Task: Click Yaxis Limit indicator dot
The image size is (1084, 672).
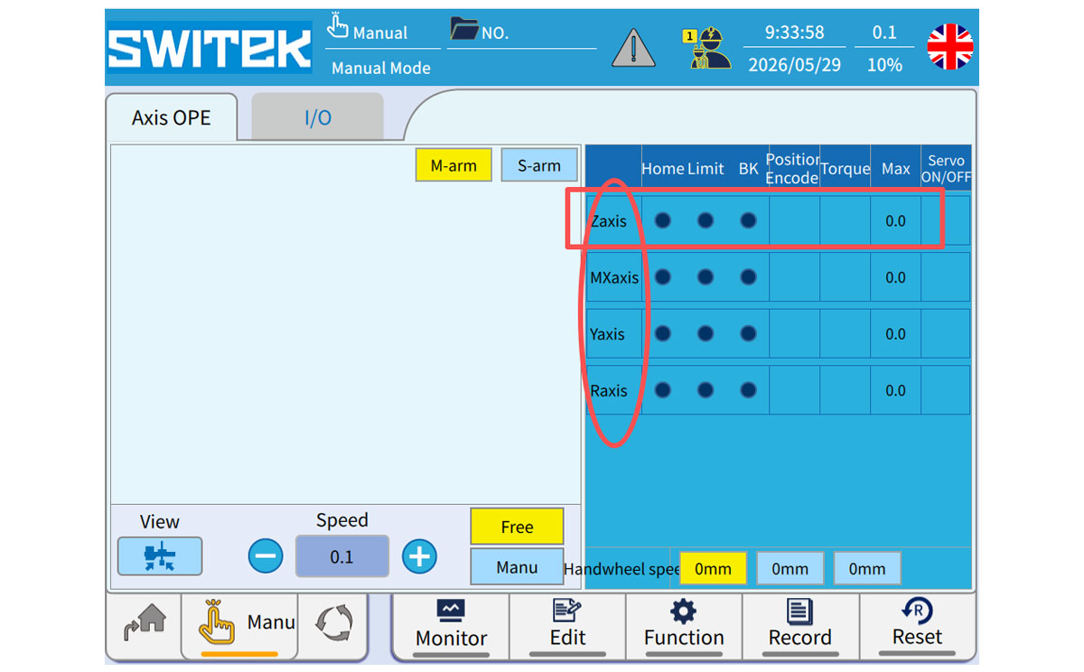Action: (x=706, y=334)
